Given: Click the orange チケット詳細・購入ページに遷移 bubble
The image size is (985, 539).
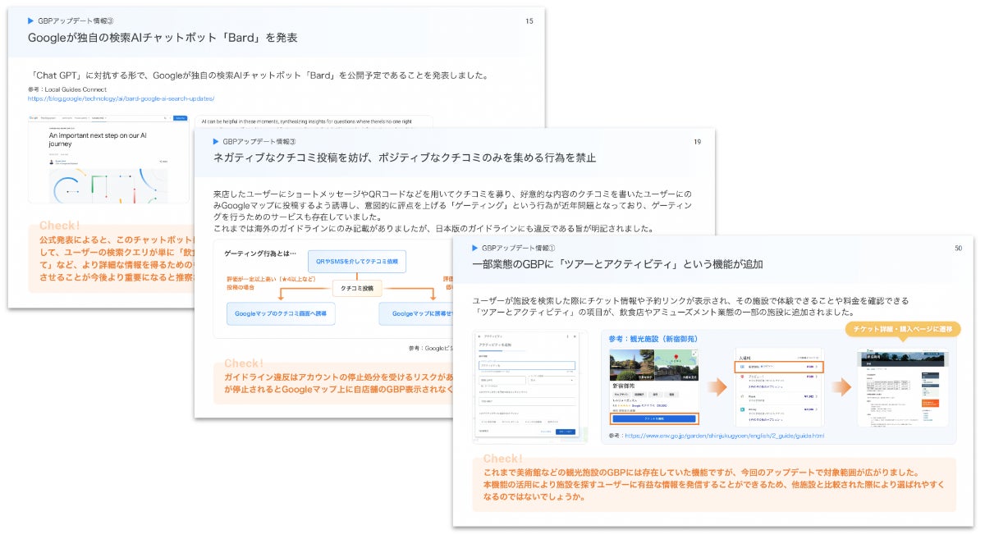Looking at the screenshot, I should 902,329.
